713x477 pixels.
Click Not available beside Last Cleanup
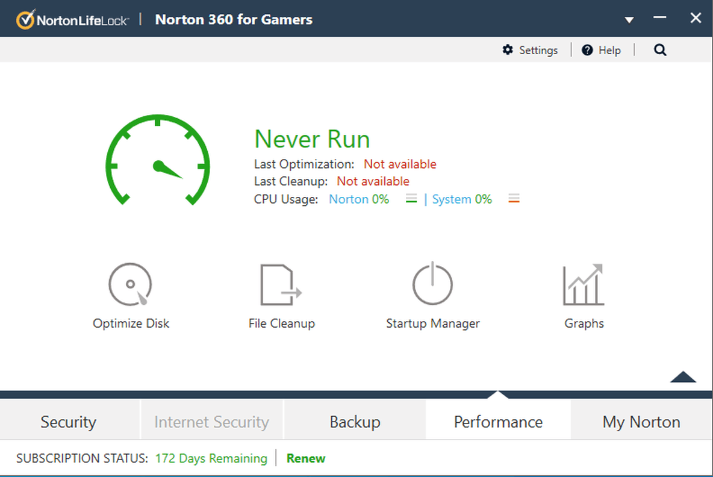click(373, 181)
